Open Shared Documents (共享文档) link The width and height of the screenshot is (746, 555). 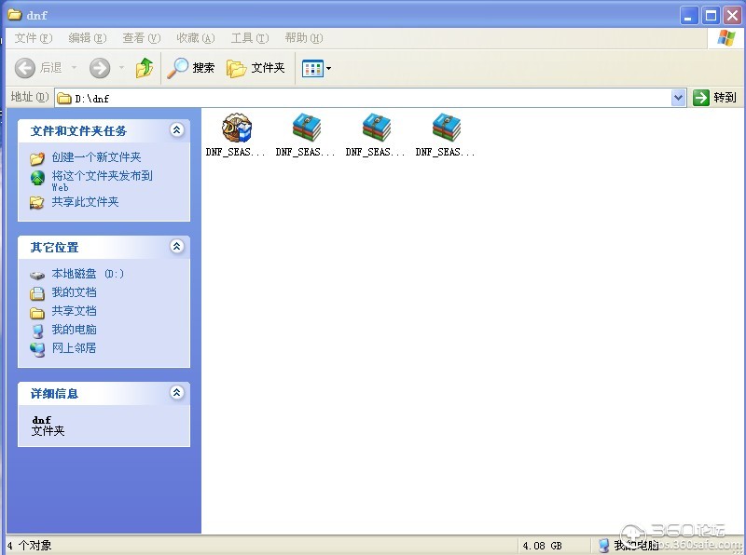(74, 311)
